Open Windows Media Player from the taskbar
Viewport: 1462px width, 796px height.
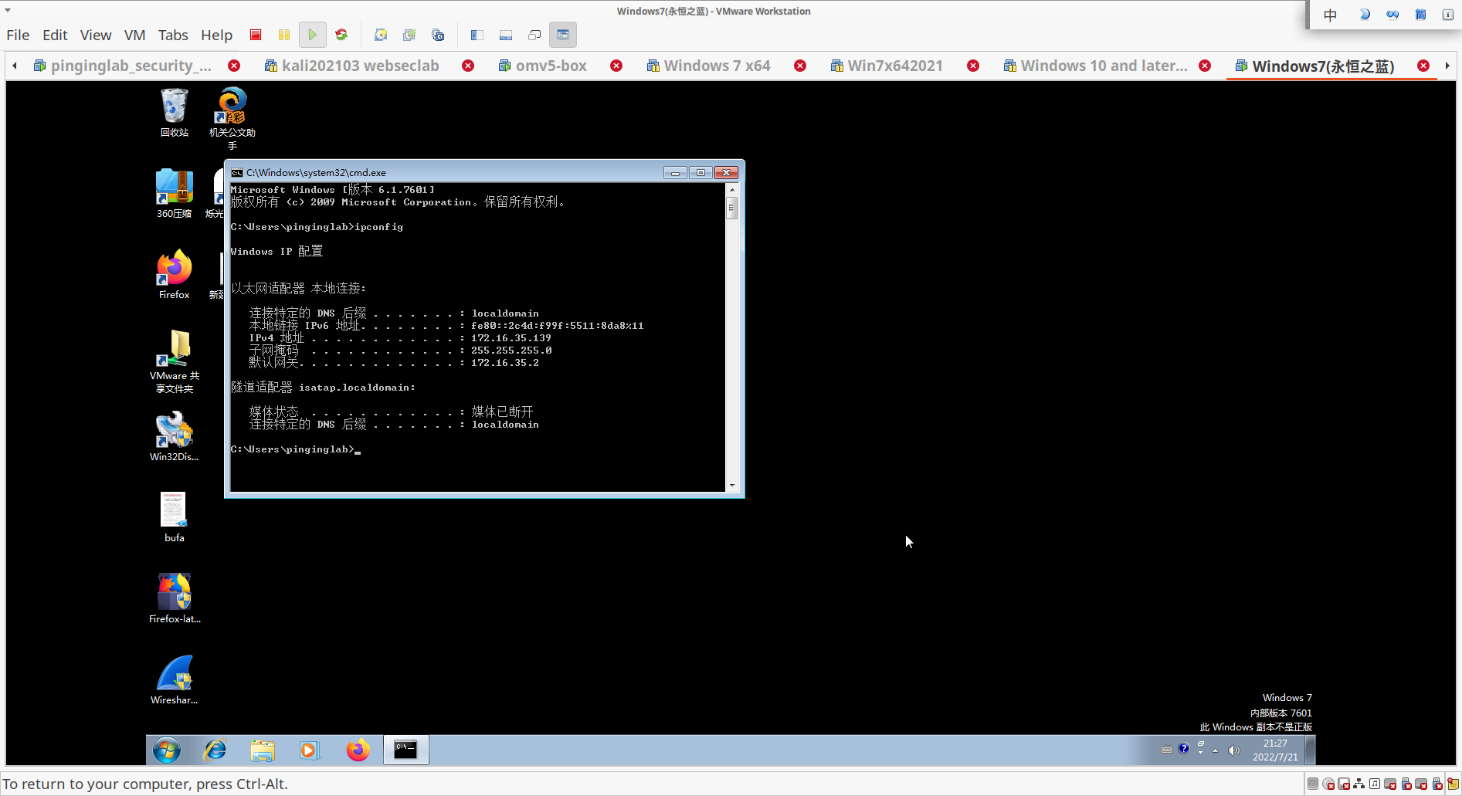click(309, 750)
